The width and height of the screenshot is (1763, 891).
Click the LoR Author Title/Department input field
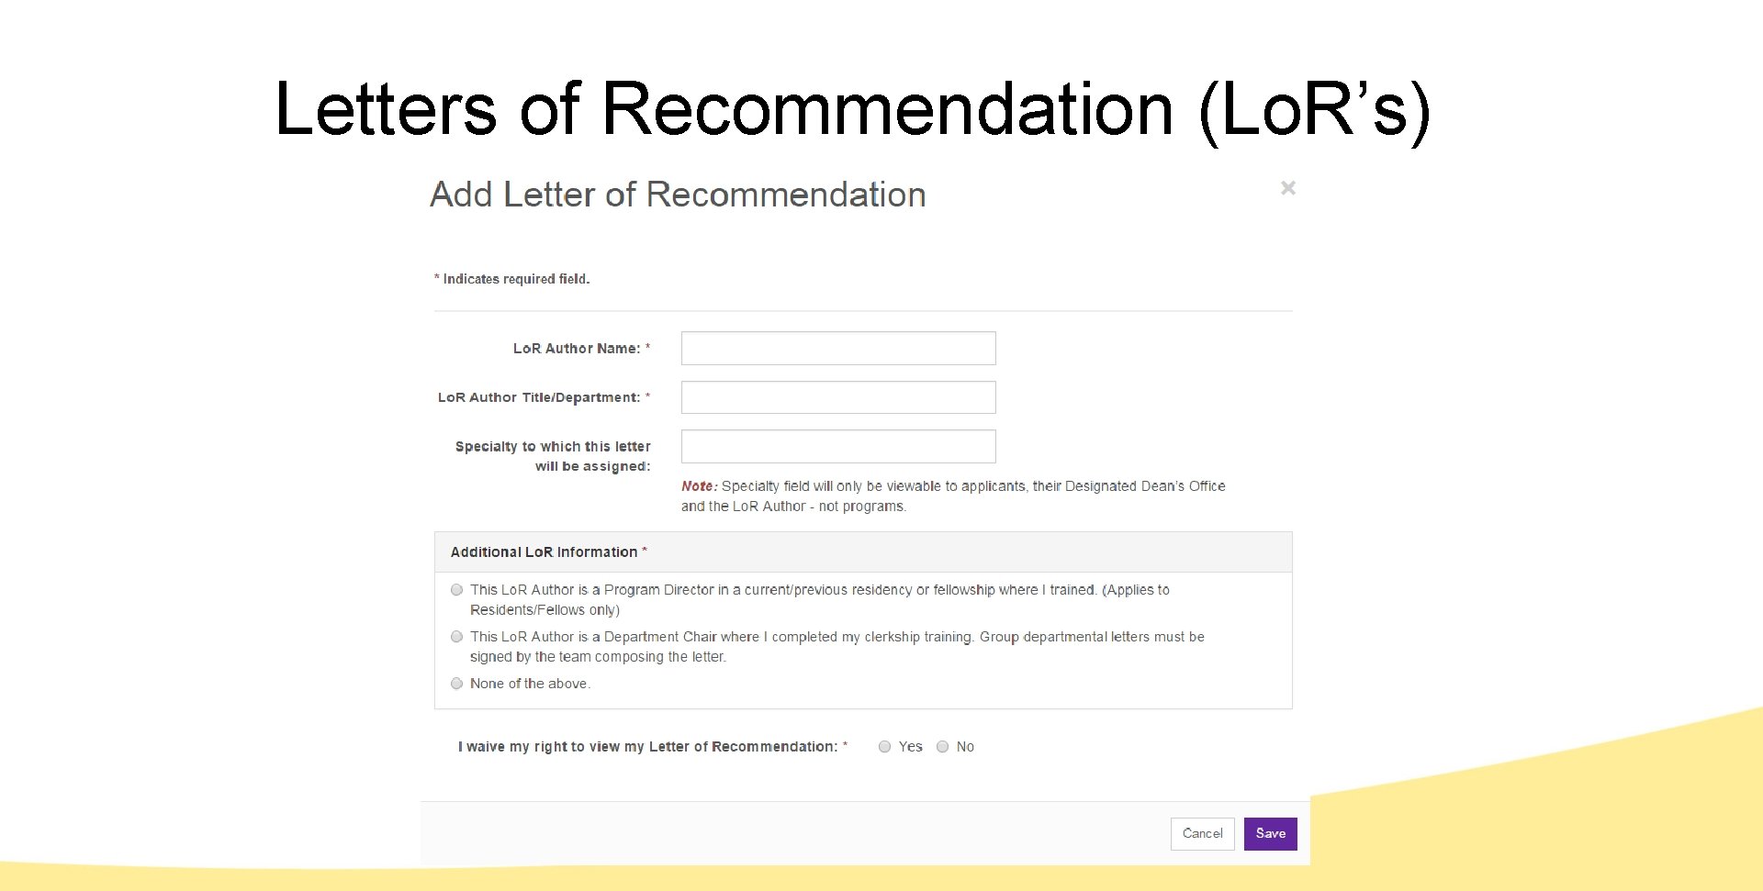coord(837,396)
